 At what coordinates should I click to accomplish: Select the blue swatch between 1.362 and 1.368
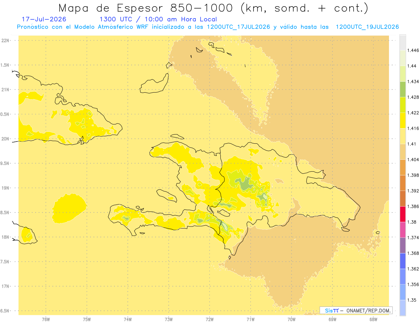[403, 261]
